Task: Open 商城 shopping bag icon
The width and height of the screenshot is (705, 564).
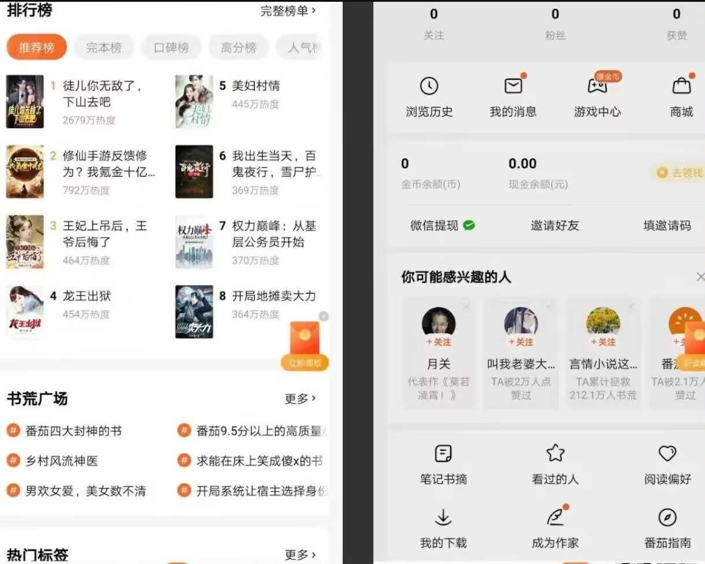Action: [x=681, y=86]
